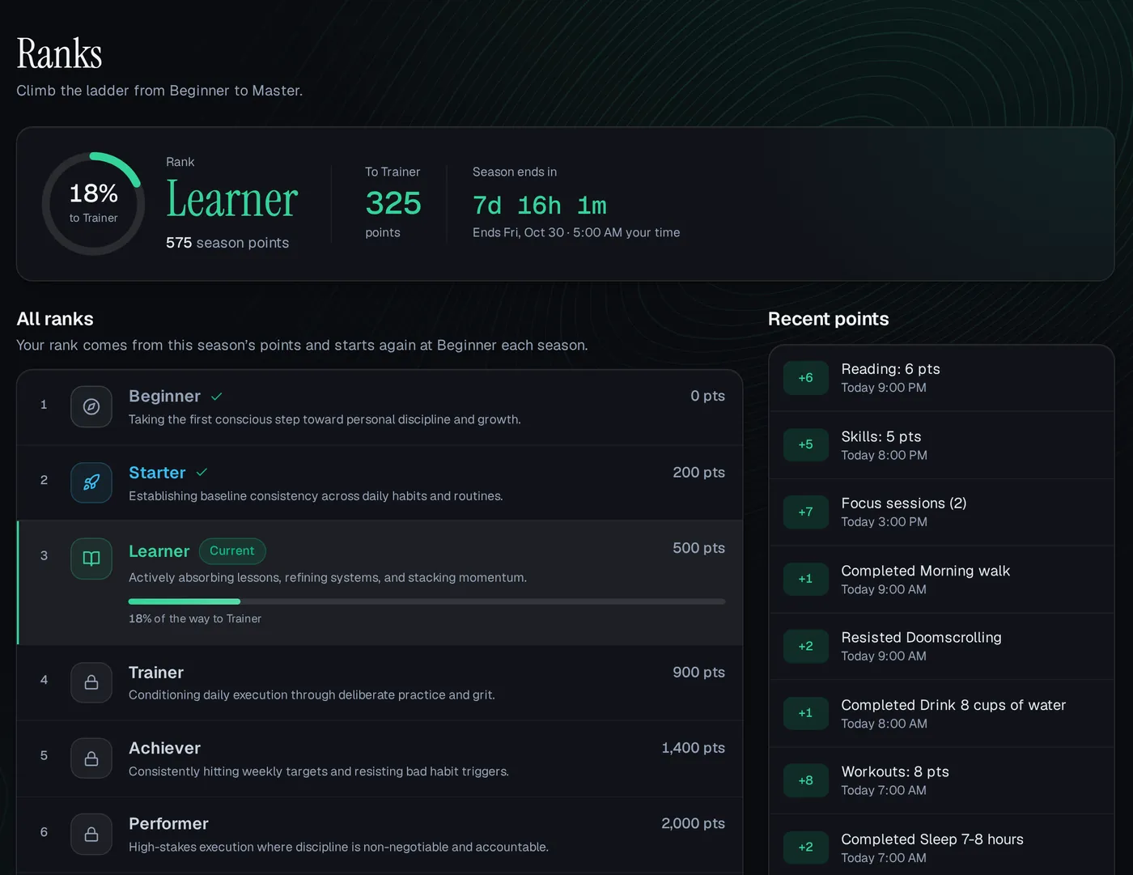Click the +1 badge for Drink 8 cups

(x=805, y=714)
